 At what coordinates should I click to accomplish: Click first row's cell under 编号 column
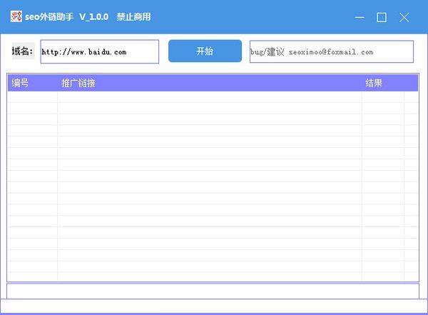pos(32,97)
